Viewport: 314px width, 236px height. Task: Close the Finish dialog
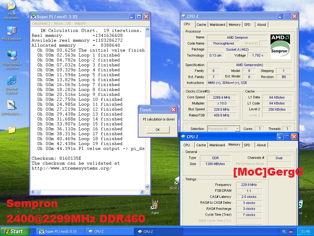click(x=173, y=110)
